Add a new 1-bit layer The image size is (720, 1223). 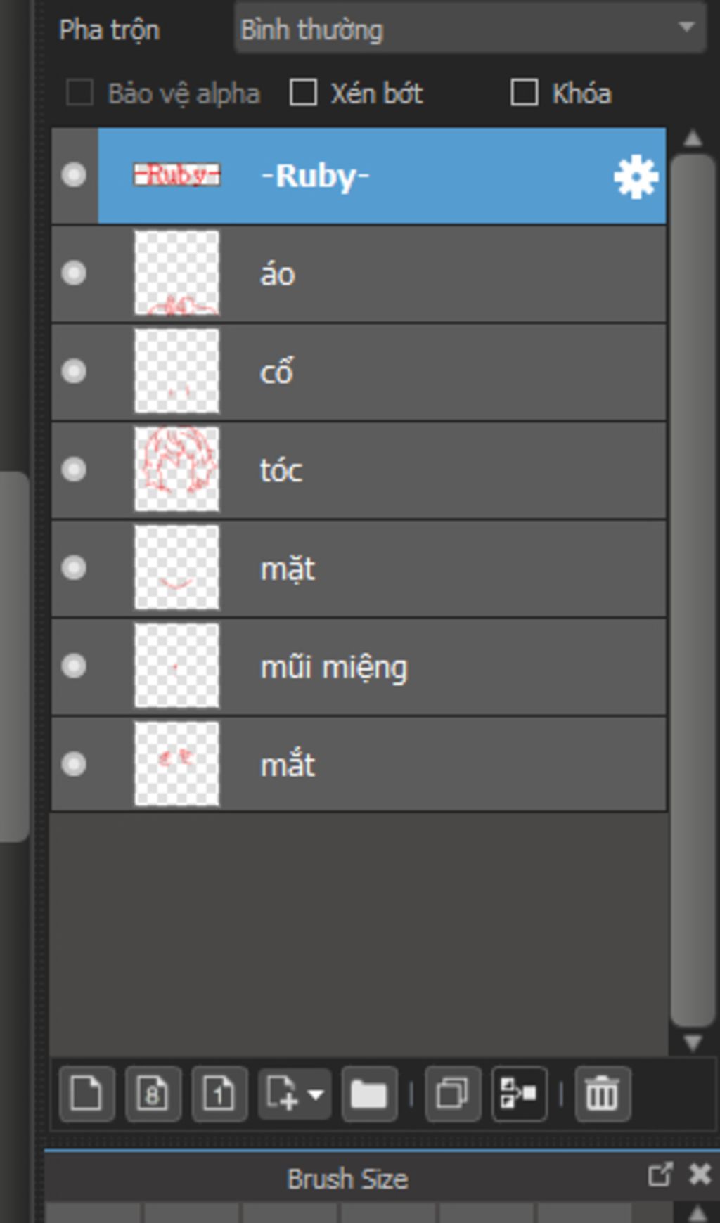(x=219, y=1094)
